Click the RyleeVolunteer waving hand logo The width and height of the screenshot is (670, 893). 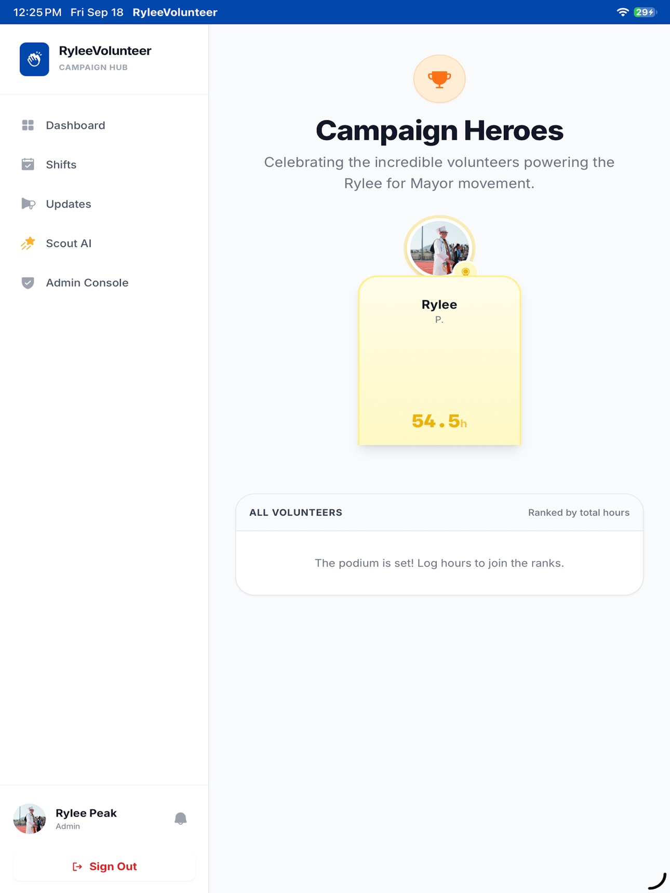pyautogui.click(x=34, y=59)
